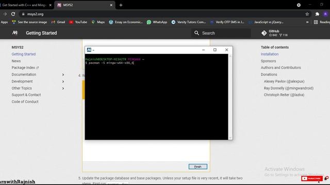Open the browser extensions puzzle icon

coord(317,14)
